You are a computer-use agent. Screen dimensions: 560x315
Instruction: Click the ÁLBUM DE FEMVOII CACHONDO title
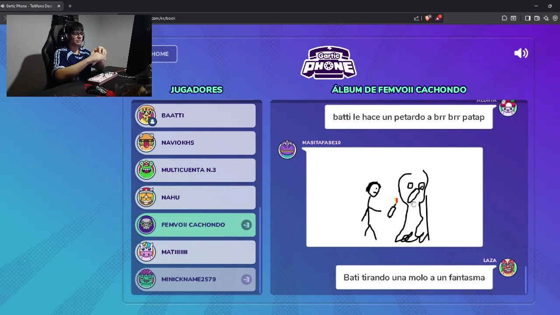click(x=399, y=90)
